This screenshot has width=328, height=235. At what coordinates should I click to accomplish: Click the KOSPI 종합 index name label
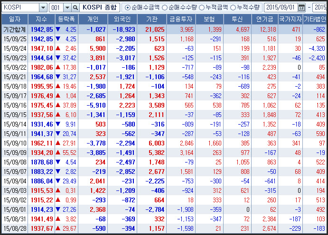[100, 8]
